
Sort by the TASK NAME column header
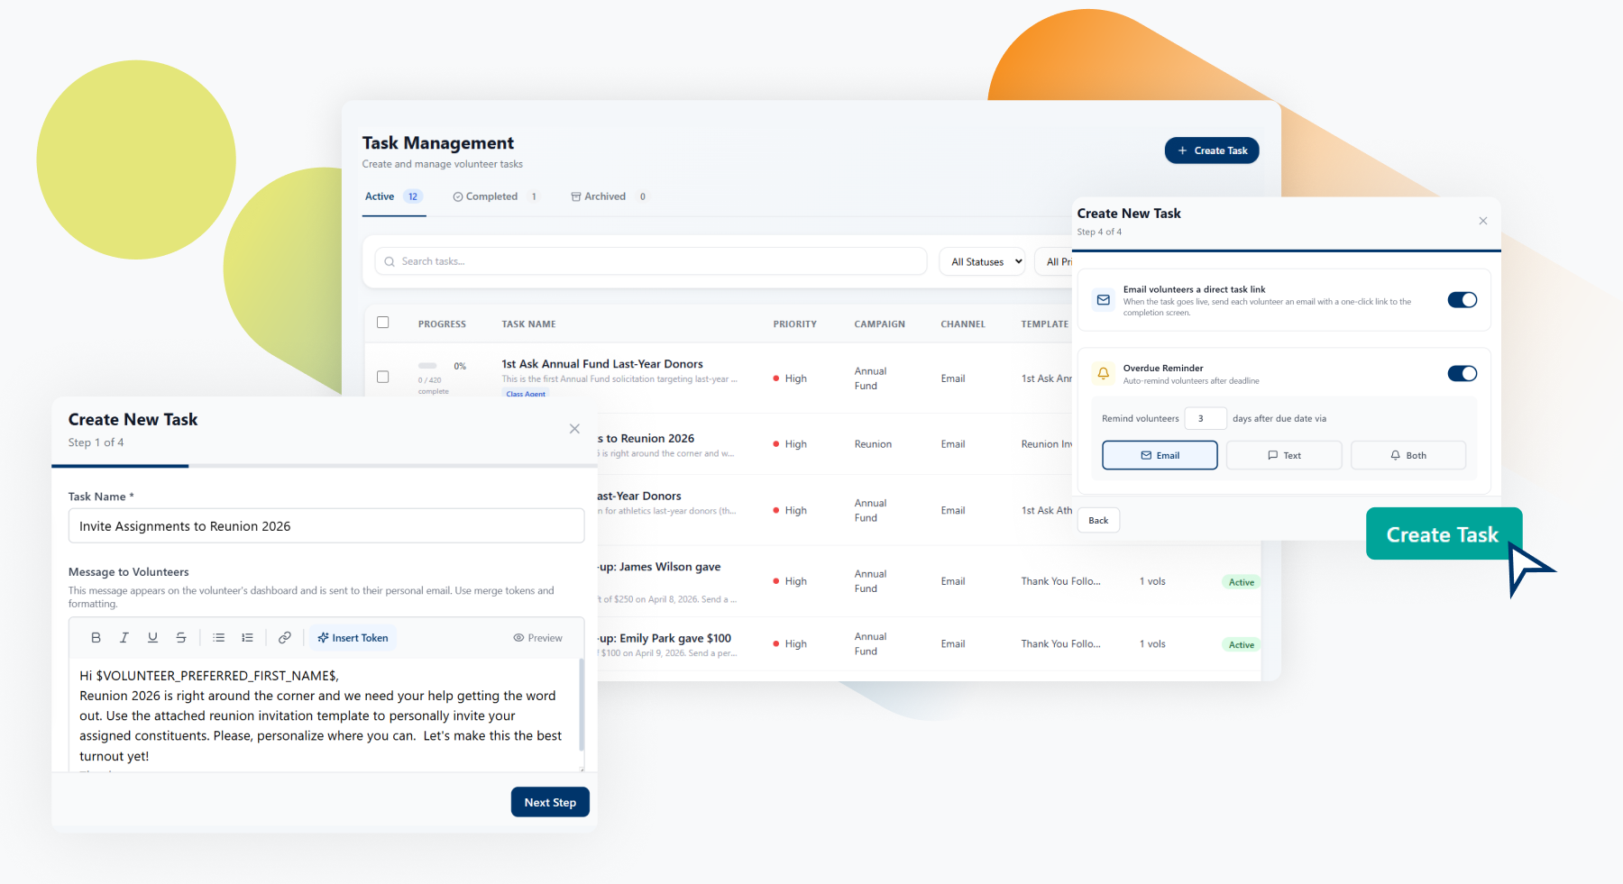[x=528, y=324]
